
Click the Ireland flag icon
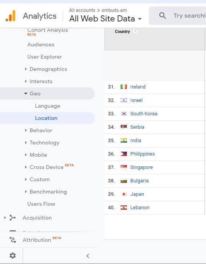click(x=124, y=87)
